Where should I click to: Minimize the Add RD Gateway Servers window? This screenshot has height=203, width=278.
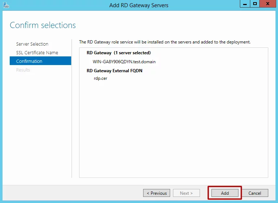pos(245,4)
